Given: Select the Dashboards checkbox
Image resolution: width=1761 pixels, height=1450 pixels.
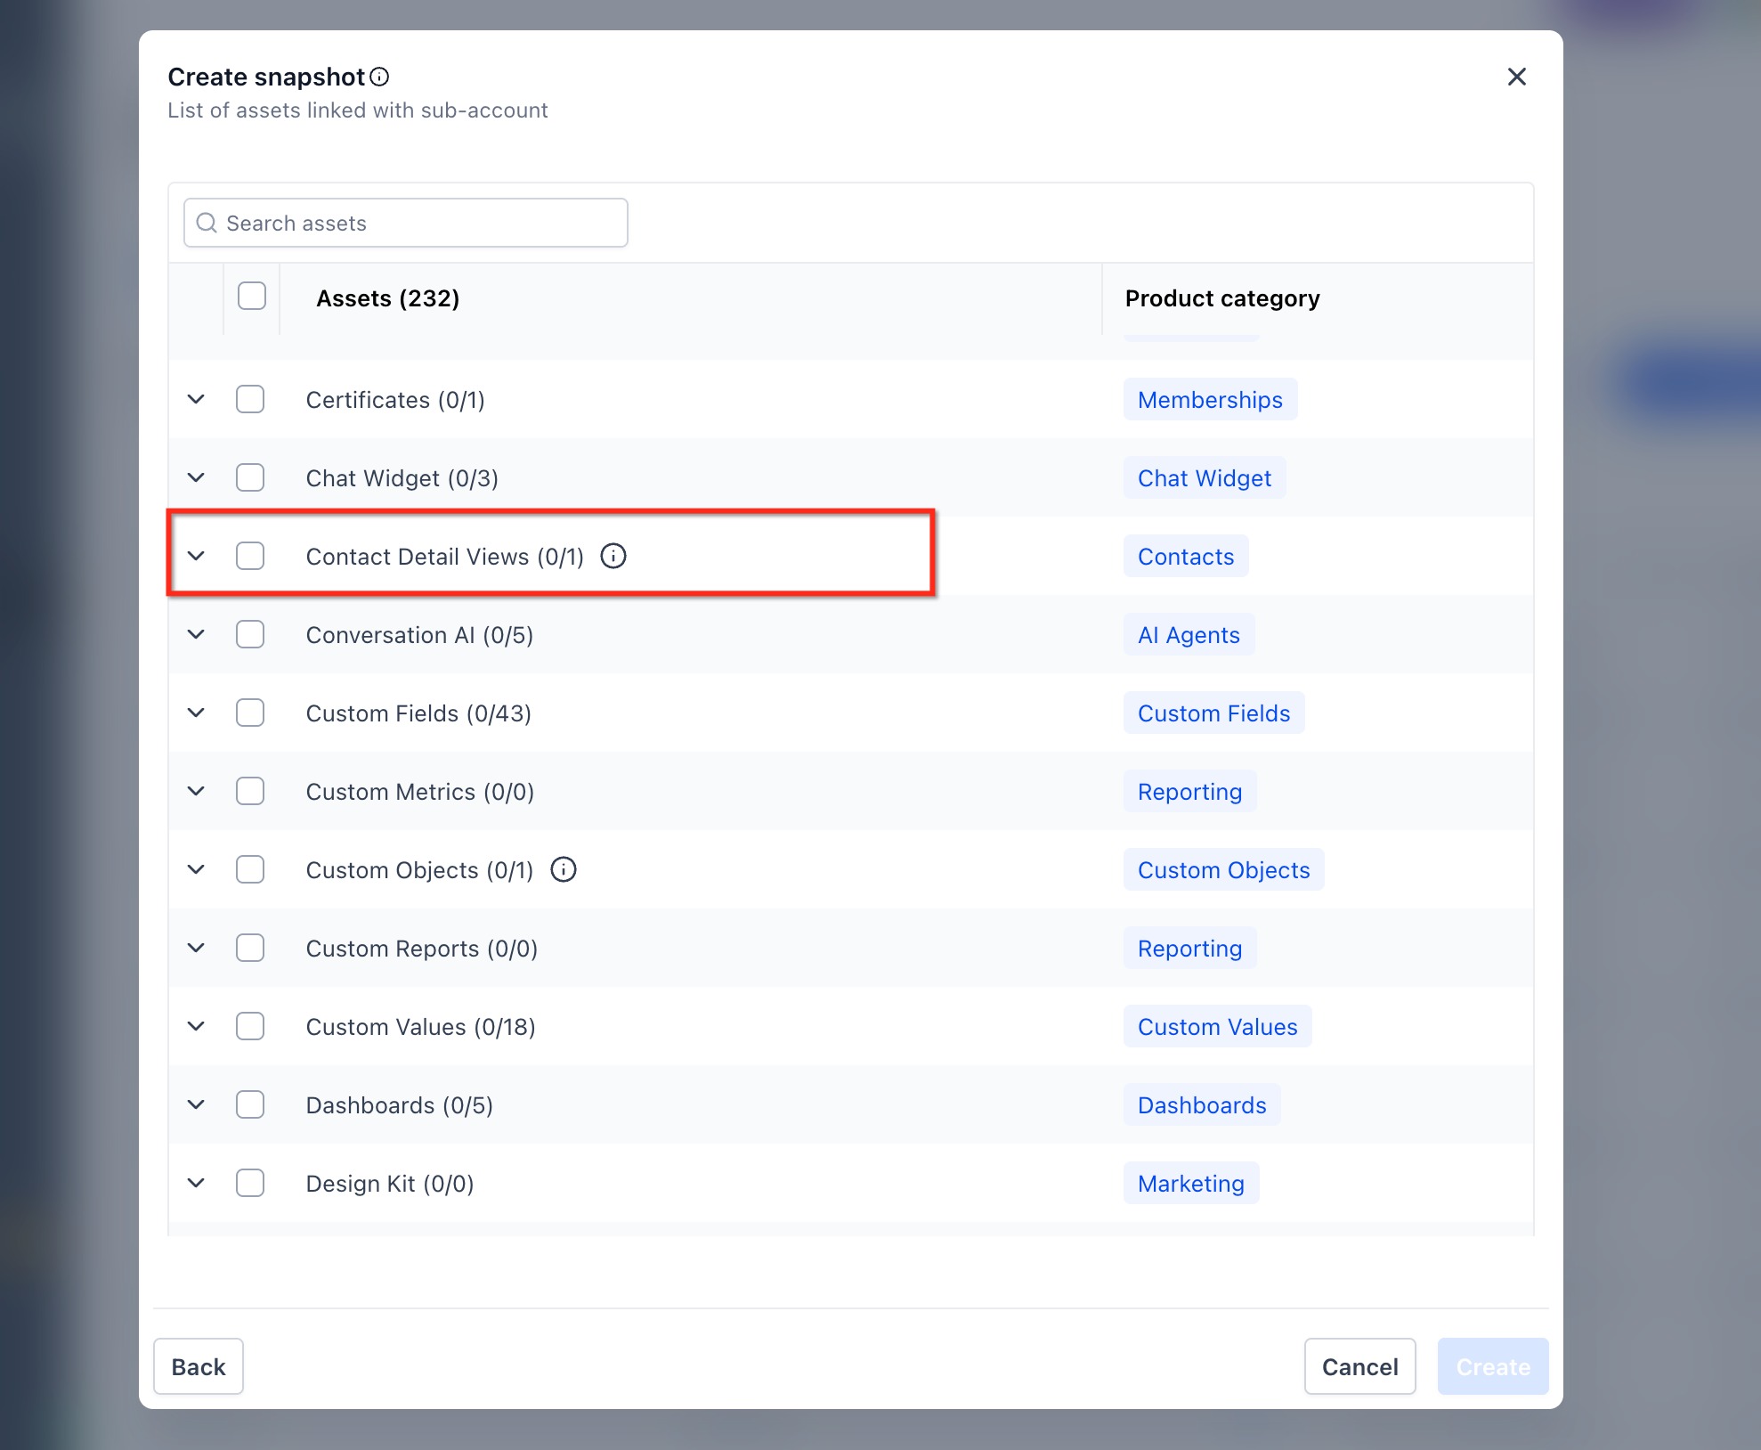Looking at the screenshot, I should click(250, 1104).
